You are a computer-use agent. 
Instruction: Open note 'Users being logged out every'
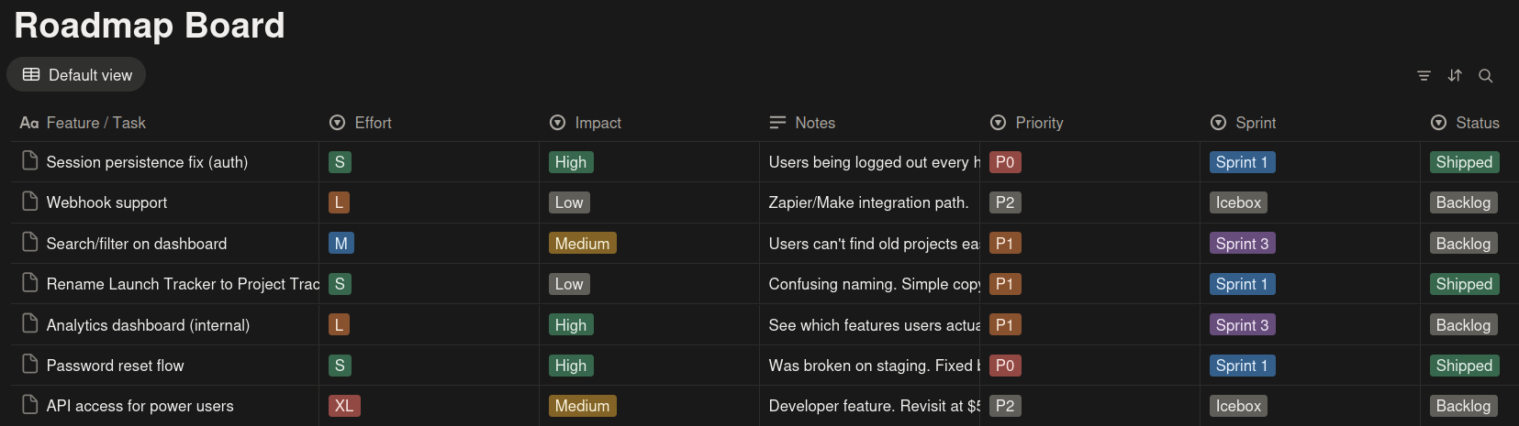pos(874,162)
